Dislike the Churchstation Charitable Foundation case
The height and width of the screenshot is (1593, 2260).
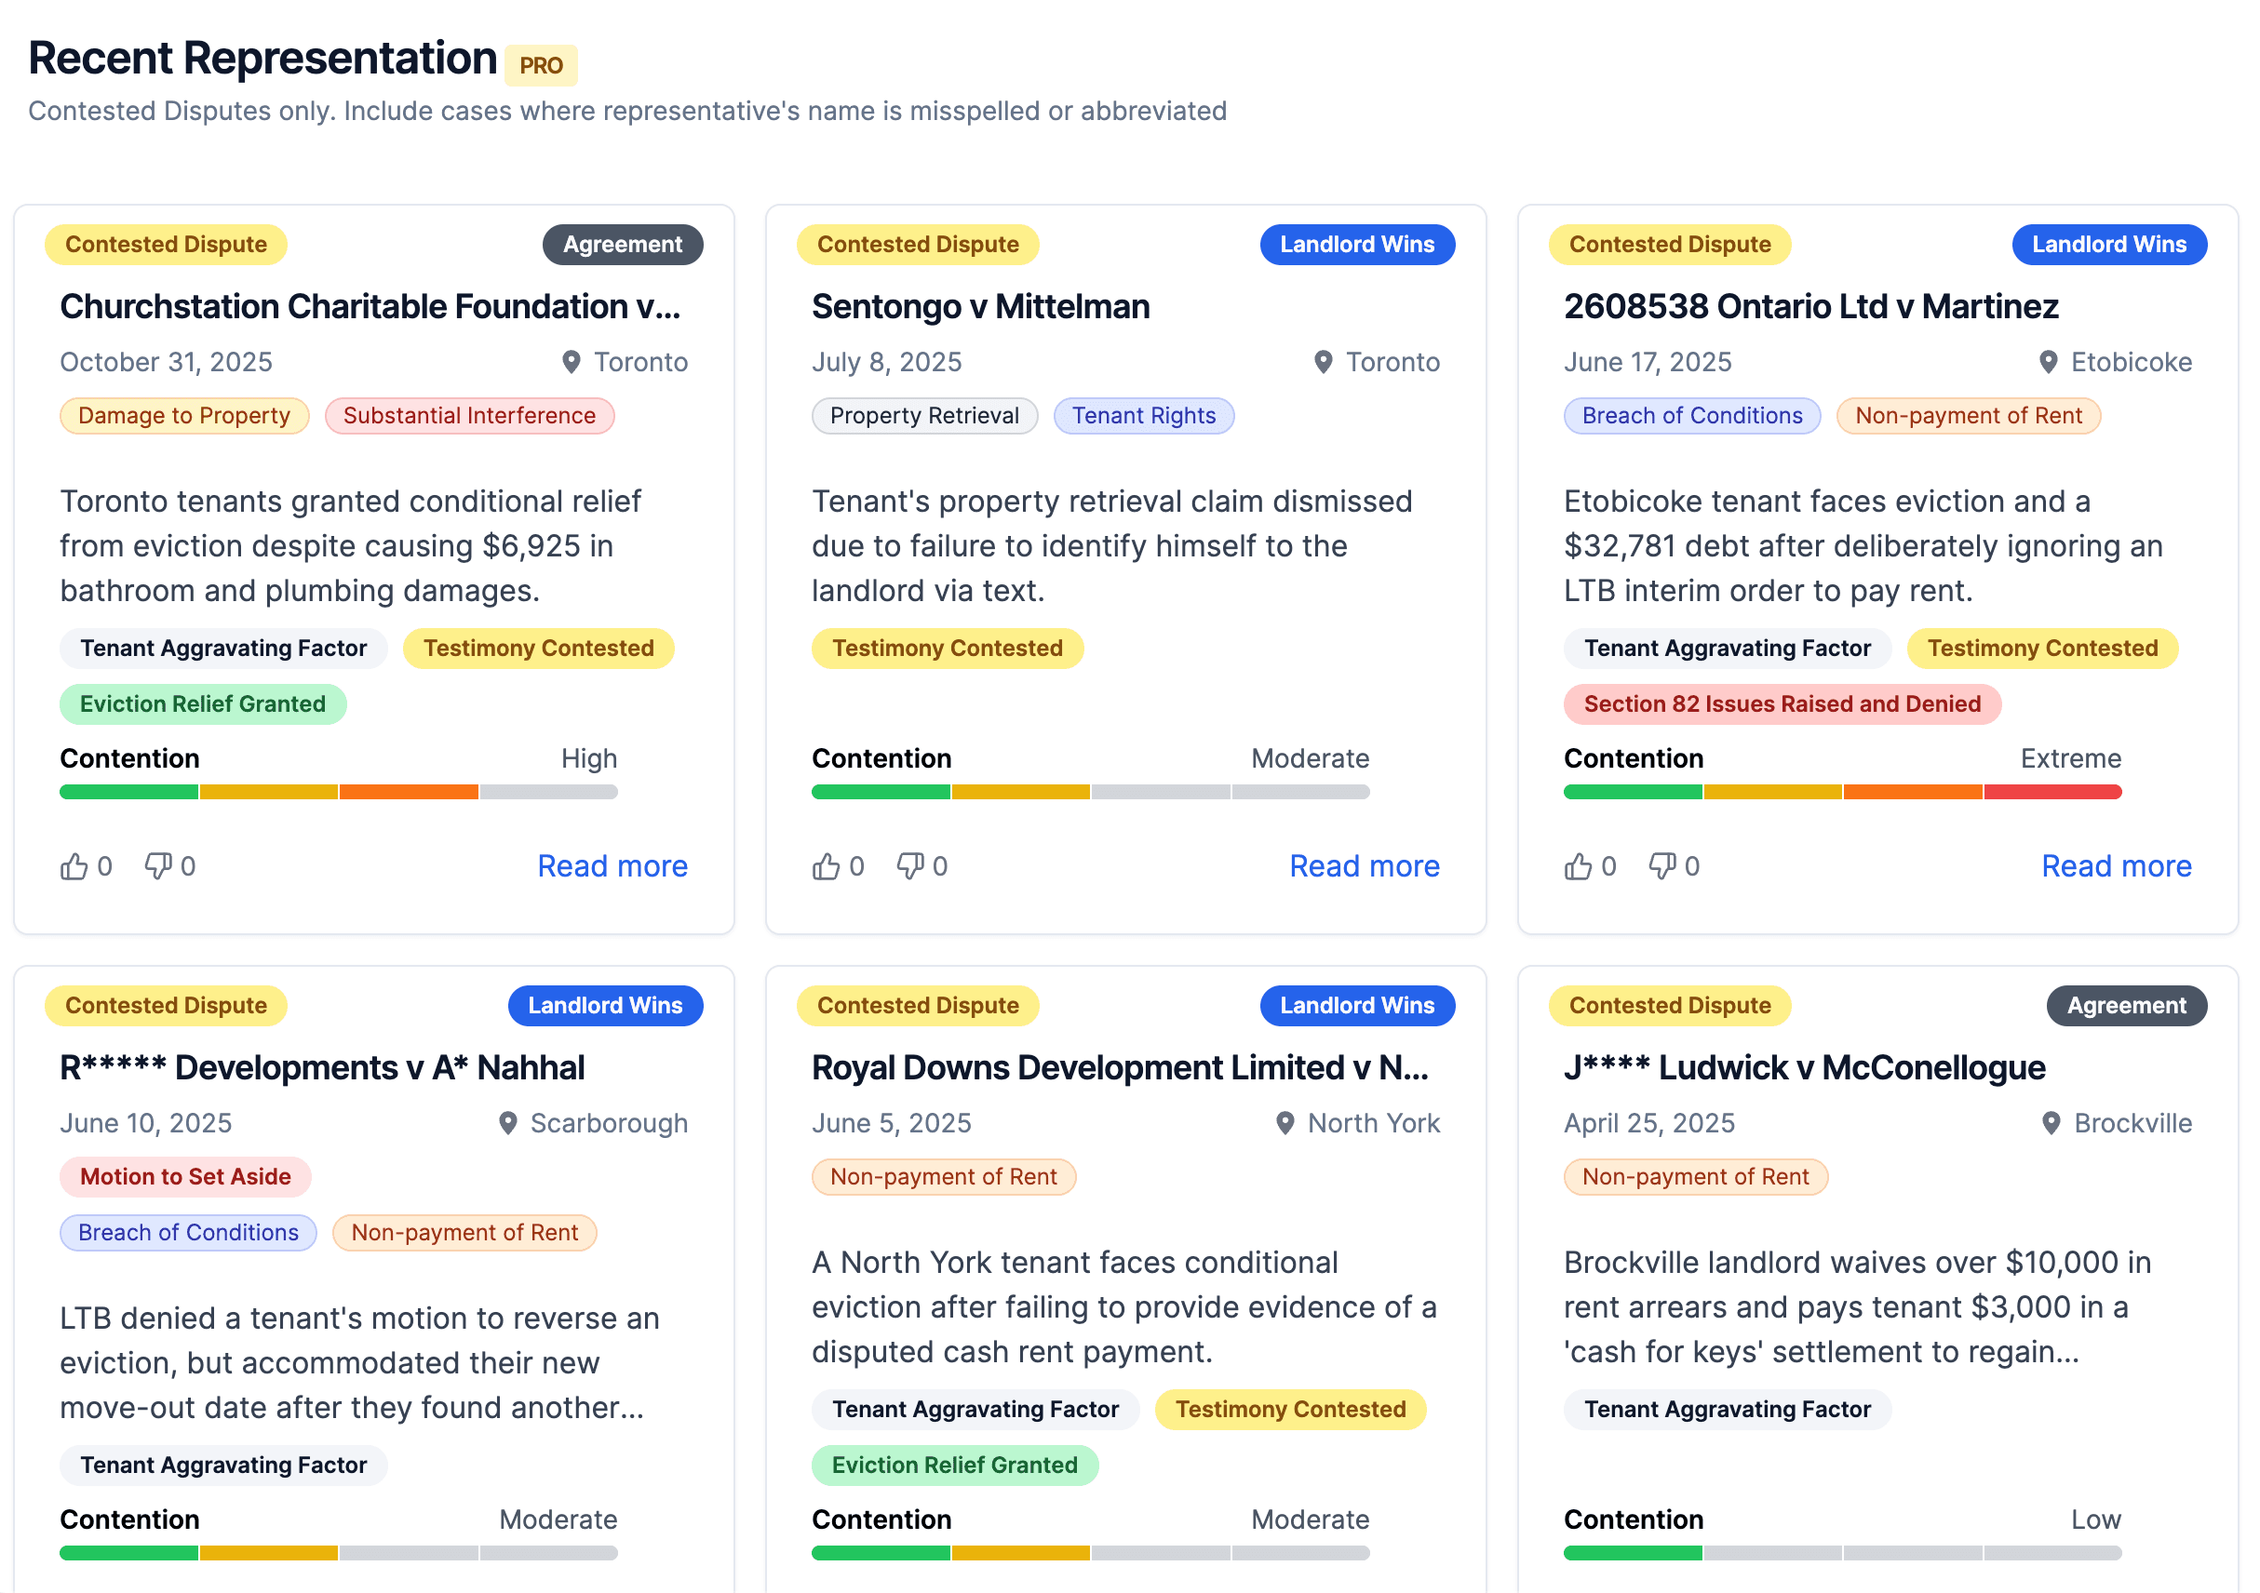pos(158,867)
